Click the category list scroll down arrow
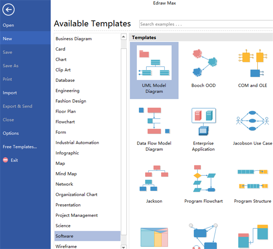 (x=124, y=247)
